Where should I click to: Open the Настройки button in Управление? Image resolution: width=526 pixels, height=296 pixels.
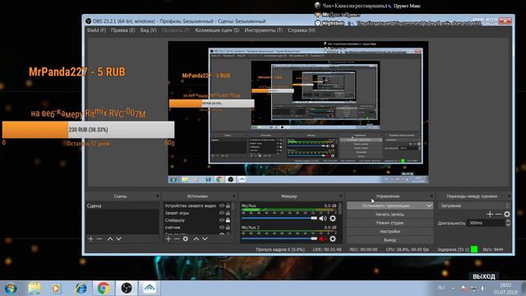click(x=390, y=232)
